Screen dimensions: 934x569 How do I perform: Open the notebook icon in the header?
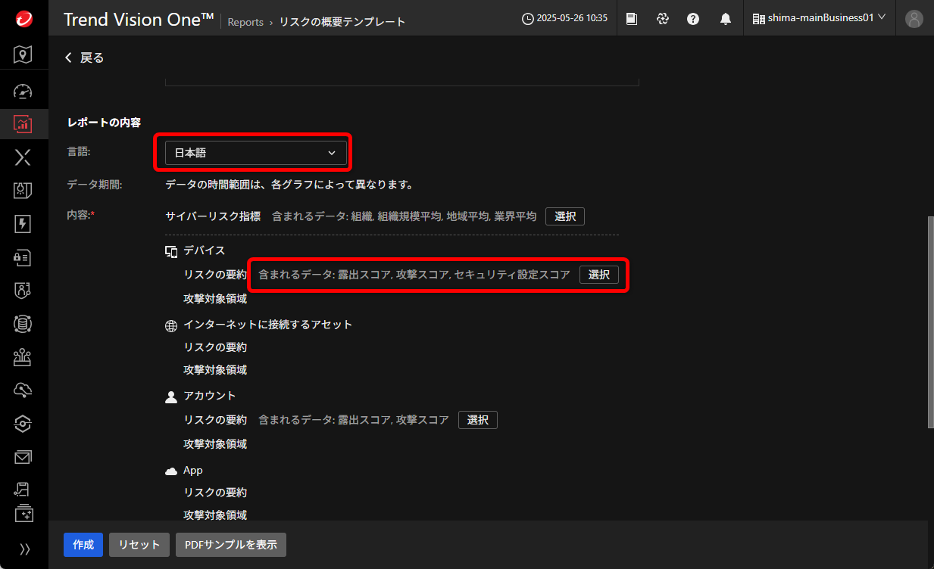[632, 19]
